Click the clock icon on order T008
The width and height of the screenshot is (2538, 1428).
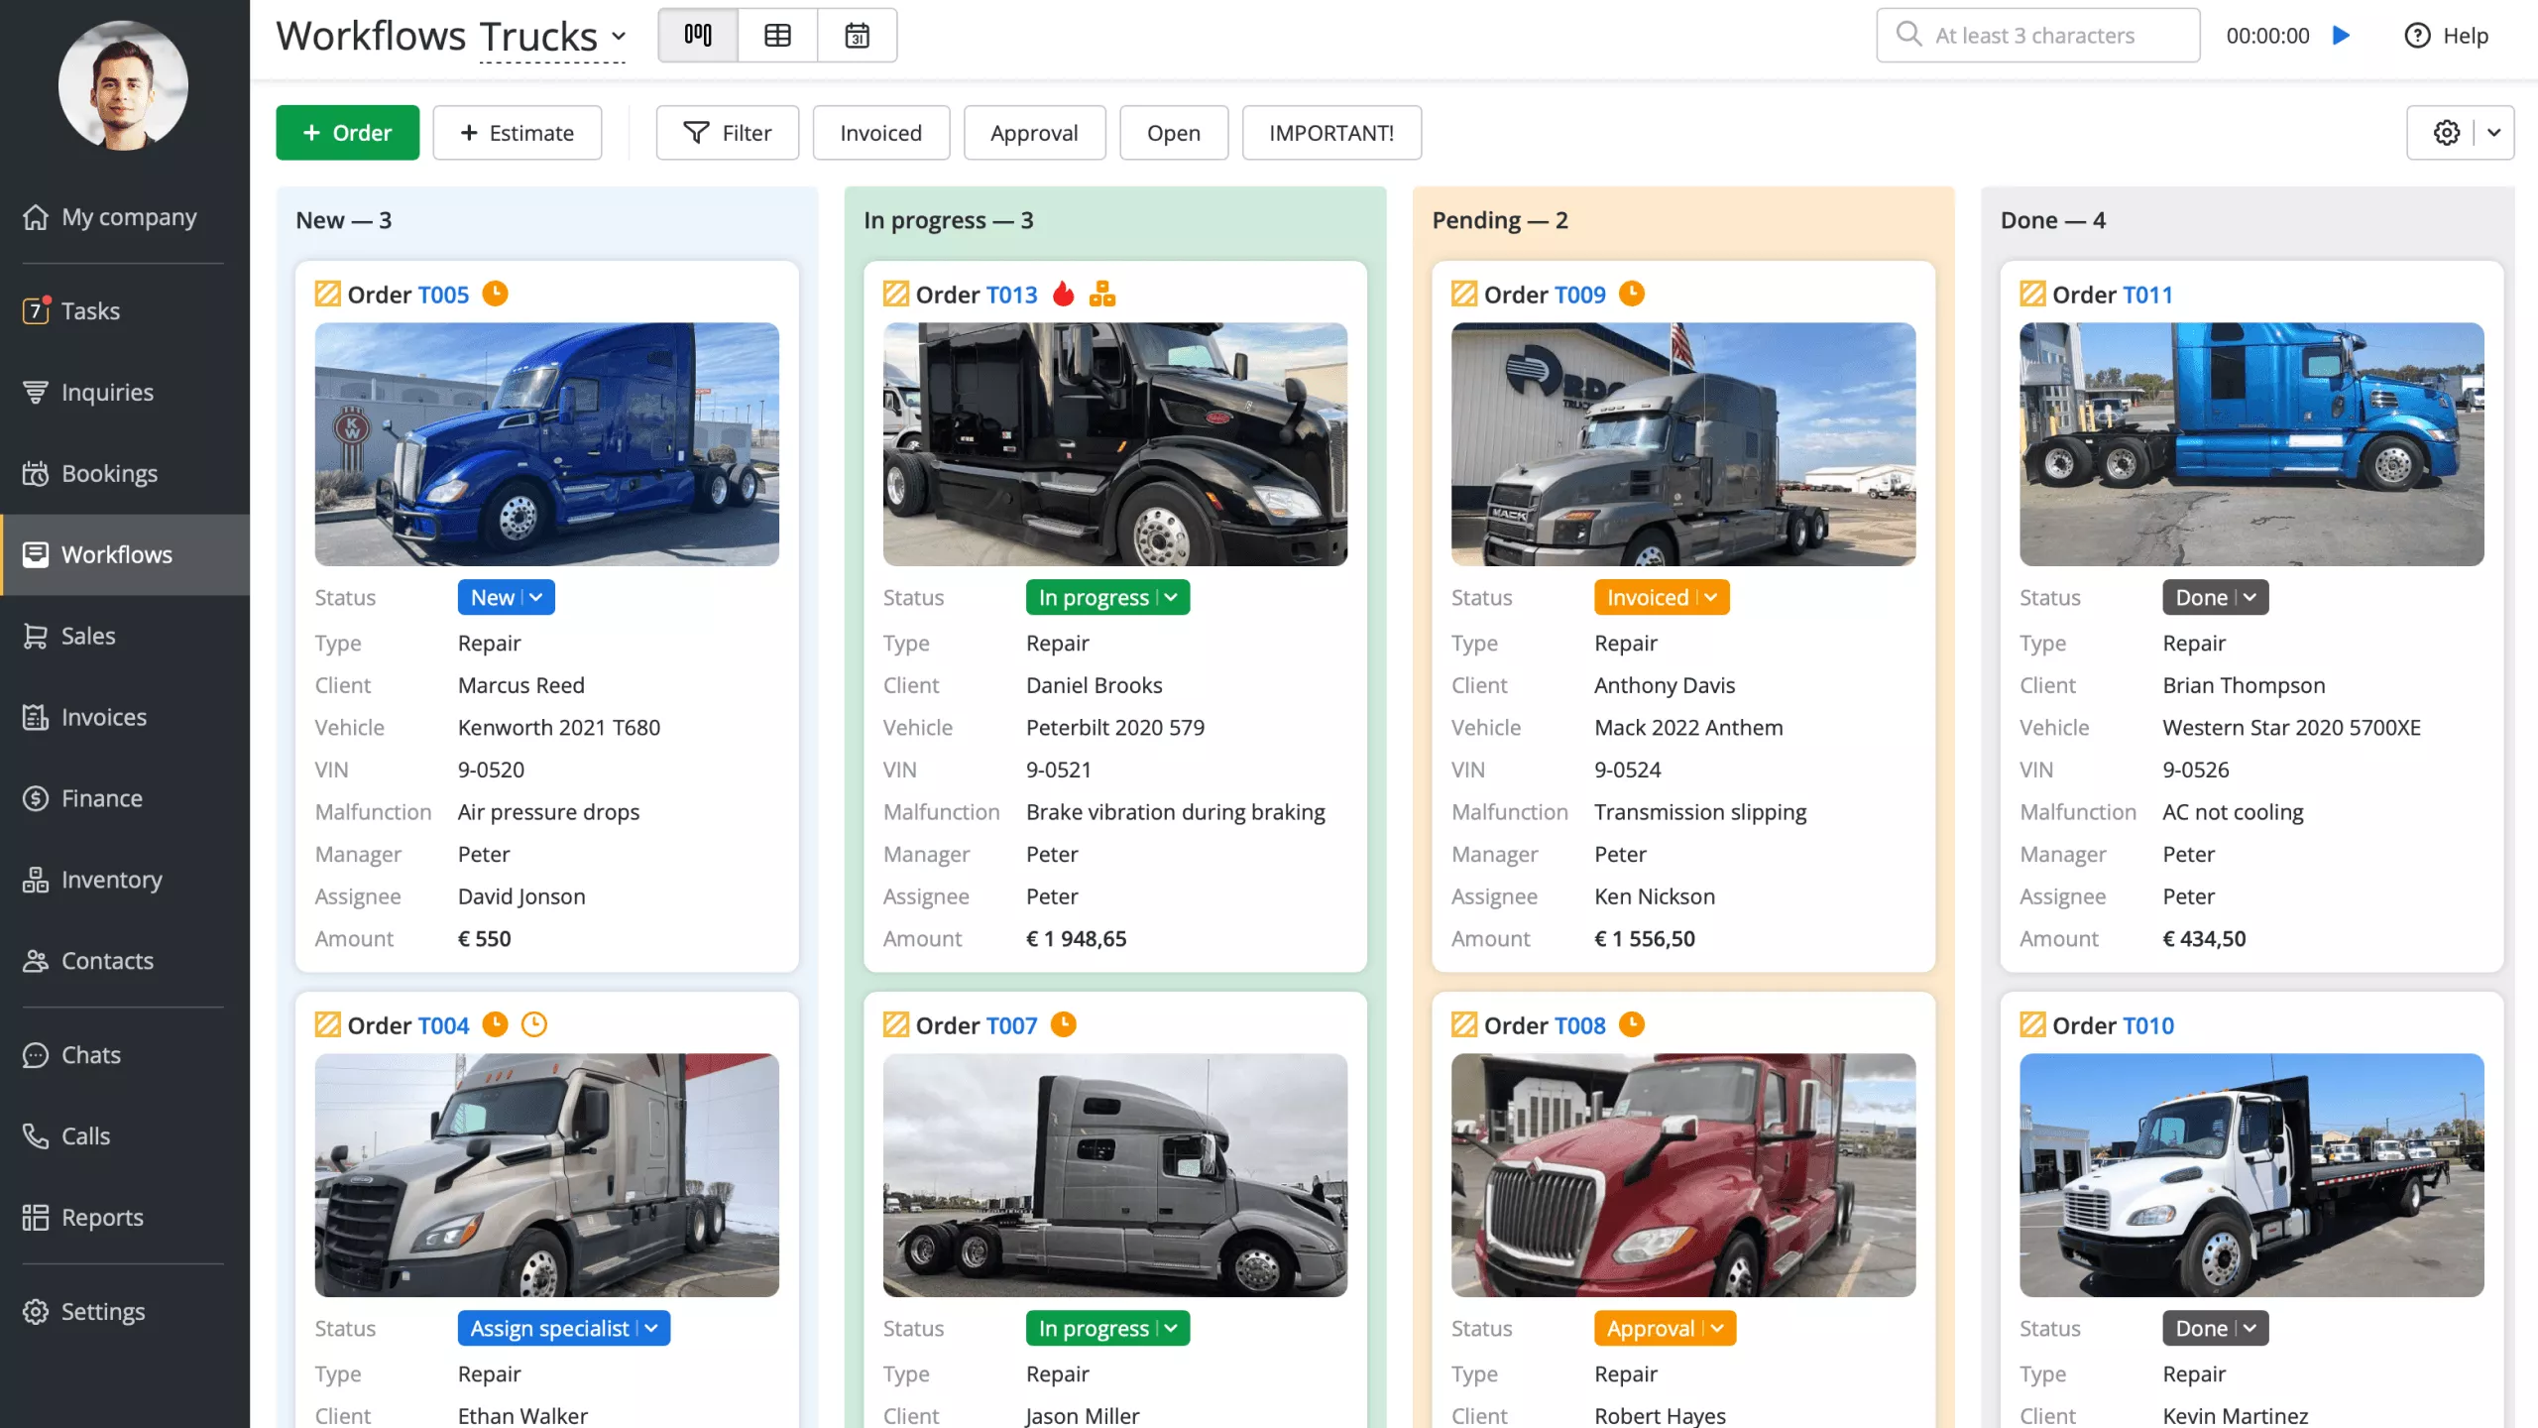[x=1632, y=1024]
